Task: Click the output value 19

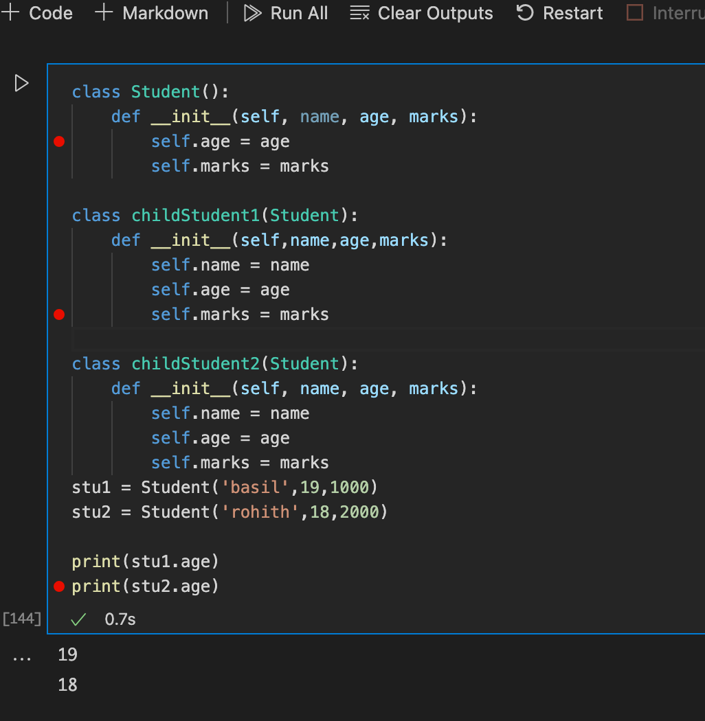Action: [x=67, y=654]
